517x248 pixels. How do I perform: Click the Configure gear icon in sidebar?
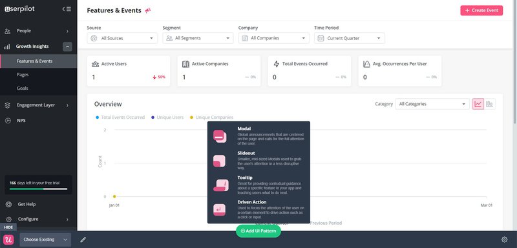[x=8, y=219]
